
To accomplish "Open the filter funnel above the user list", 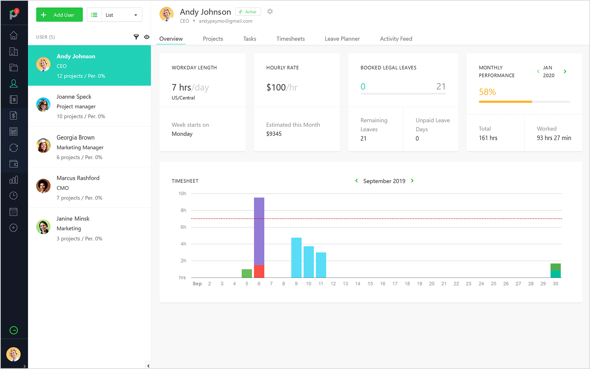I will click(x=136, y=37).
